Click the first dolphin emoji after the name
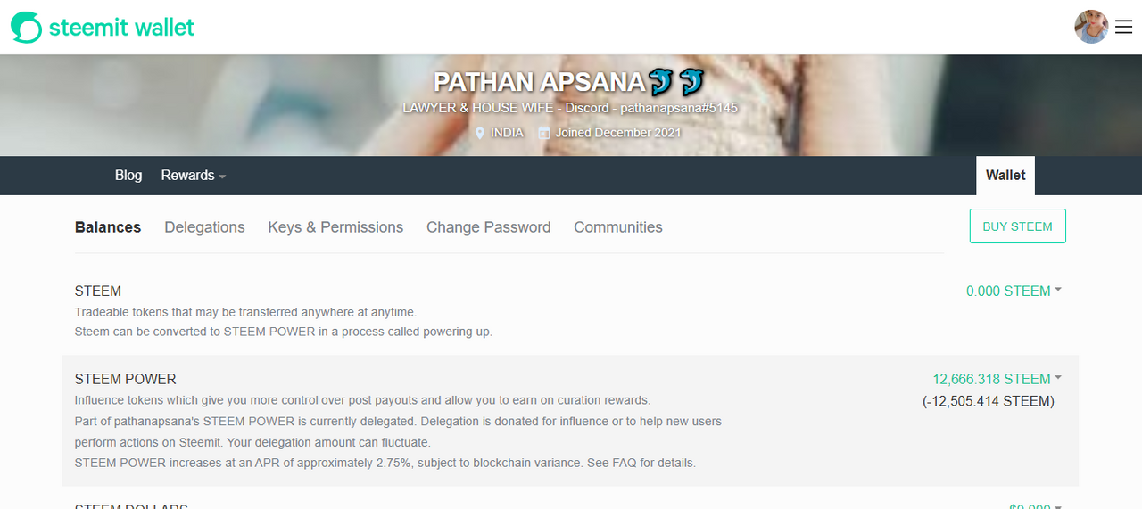 [661, 82]
